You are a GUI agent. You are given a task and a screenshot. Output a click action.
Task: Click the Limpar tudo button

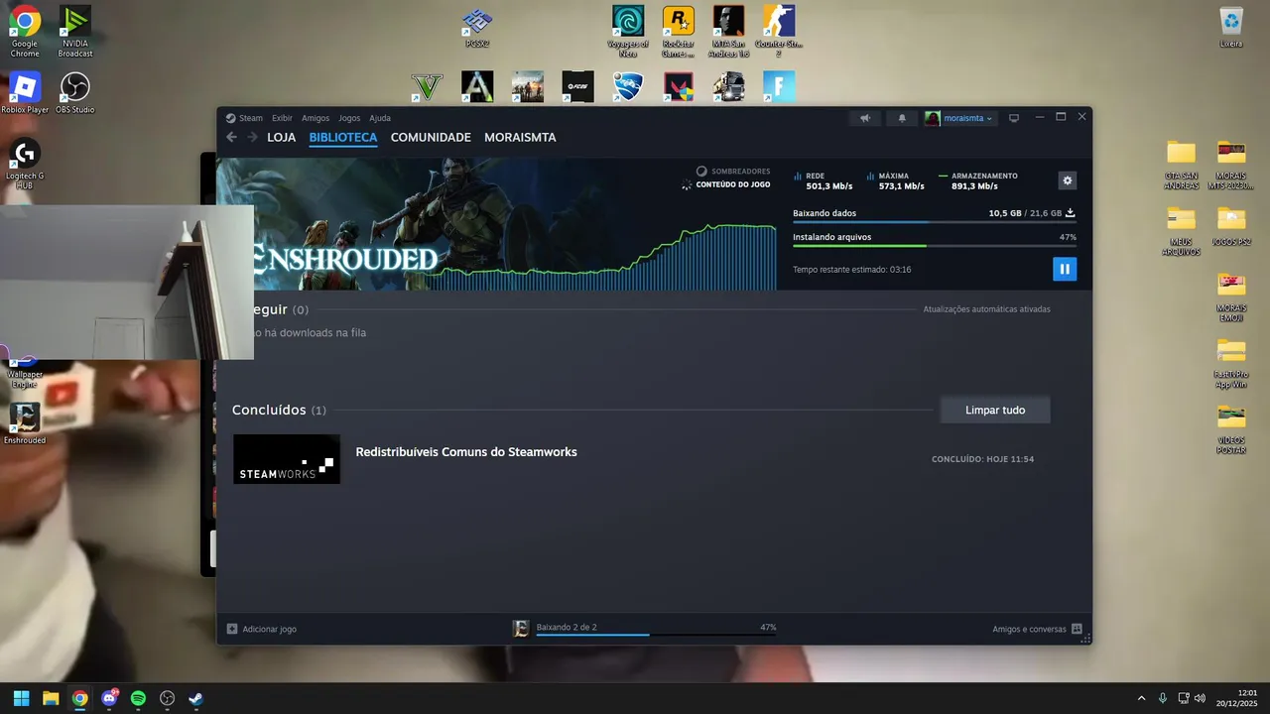(995, 411)
